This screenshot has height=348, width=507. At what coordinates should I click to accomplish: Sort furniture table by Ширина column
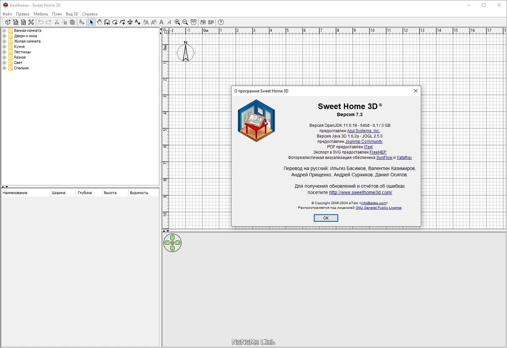tap(63, 193)
